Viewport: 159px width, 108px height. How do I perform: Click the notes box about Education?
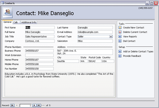pyautogui.click(x=59, y=84)
